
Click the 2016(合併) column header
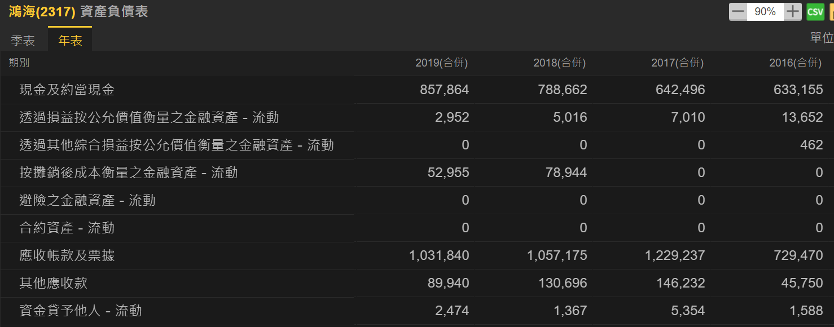(x=795, y=63)
